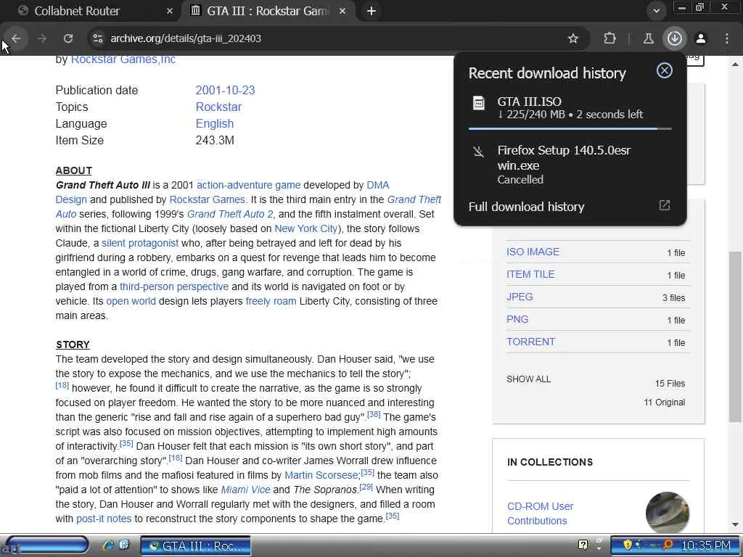This screenshot has width=743, height=557.
Task: Click the scrollbar up arrow
Action: (x=735, y=64)
